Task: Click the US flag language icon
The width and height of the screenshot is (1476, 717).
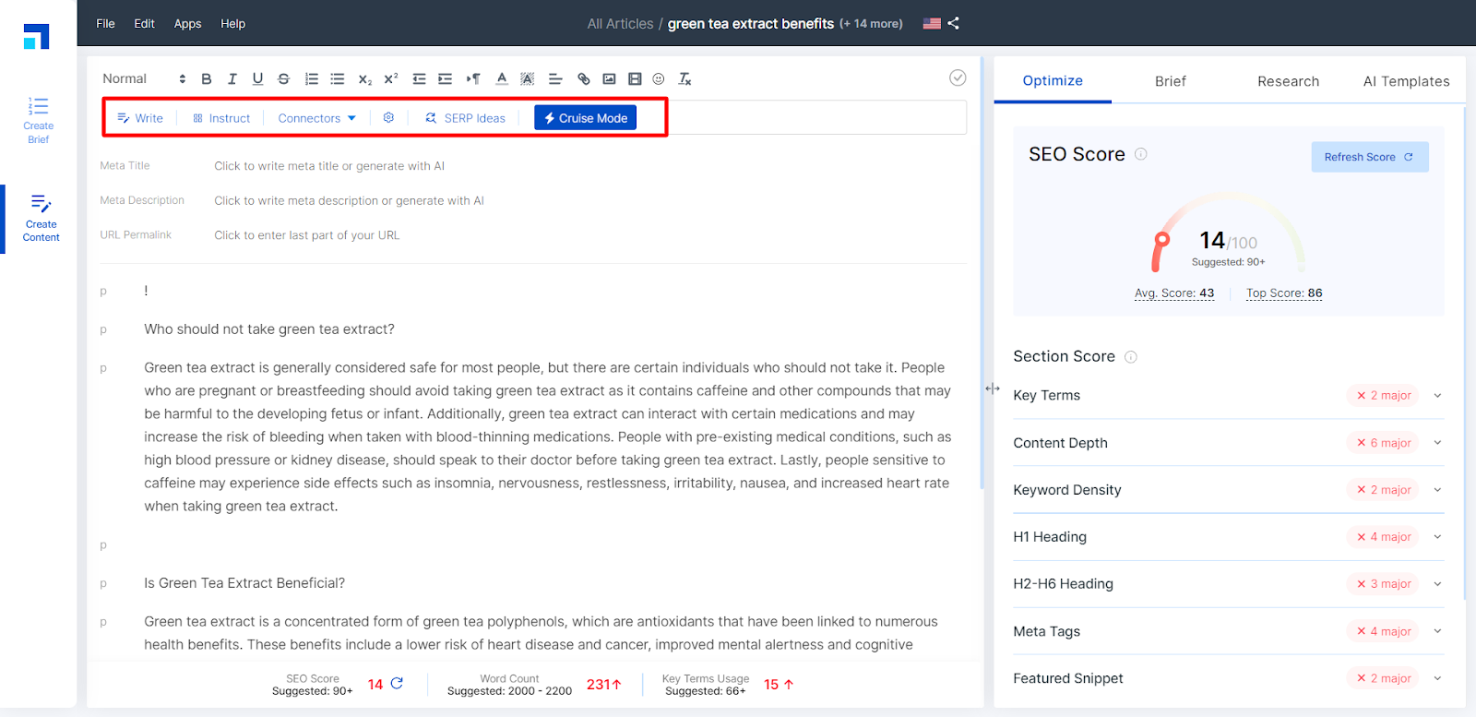Action: pyautogui.click(x=932, y=23)
